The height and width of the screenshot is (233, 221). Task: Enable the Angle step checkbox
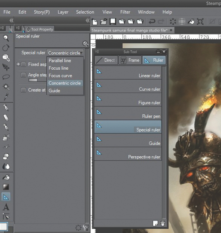[x=24, y=75]
